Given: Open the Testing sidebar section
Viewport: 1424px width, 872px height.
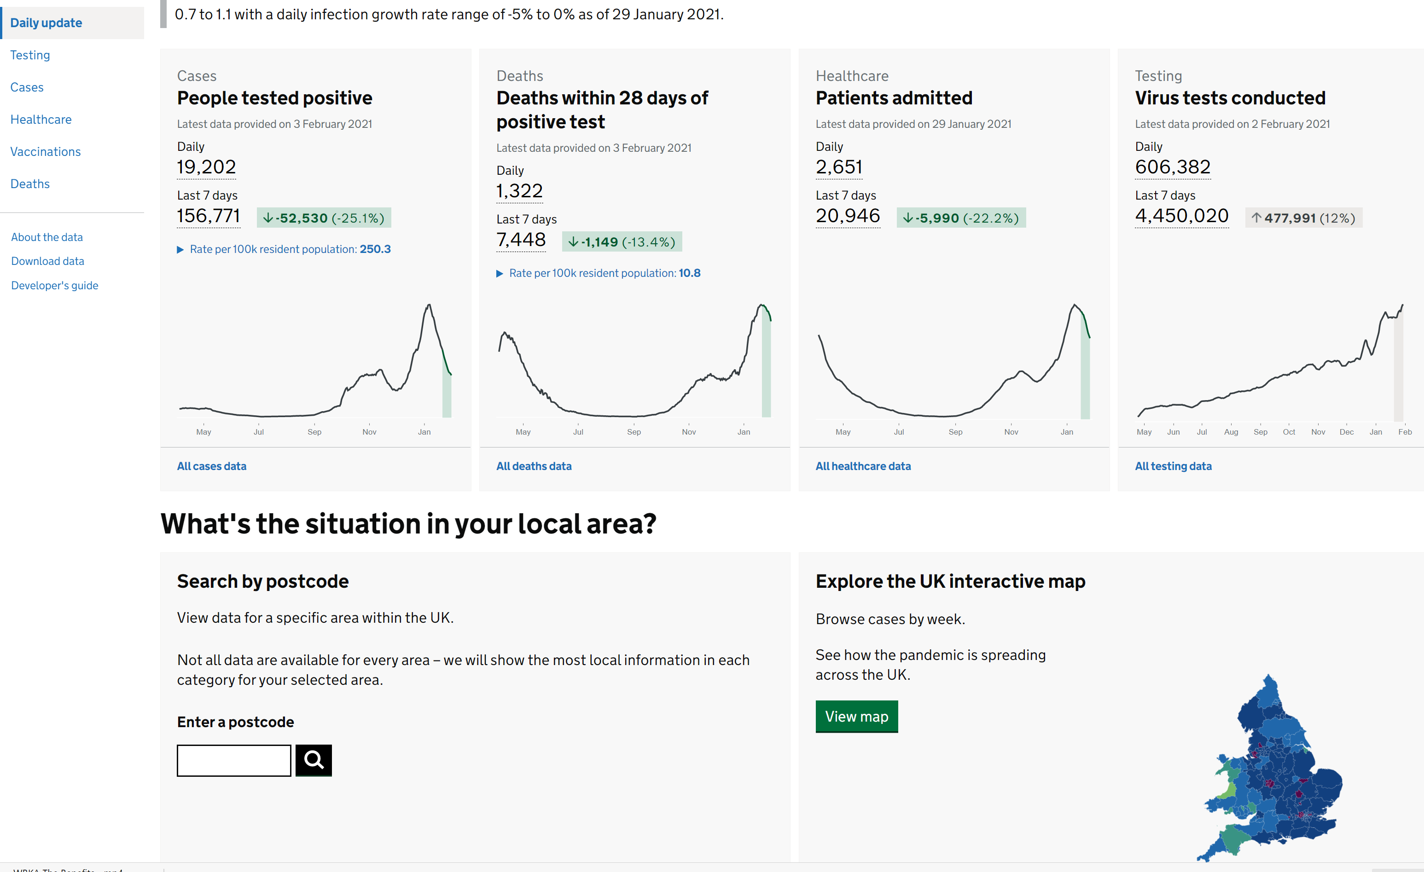Looking at the screenshot, I should pos(30,55).
